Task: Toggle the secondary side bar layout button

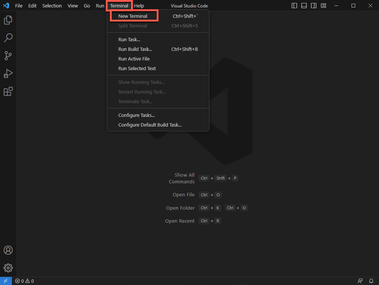Action: pyautogui.click(x=314, y=6)
